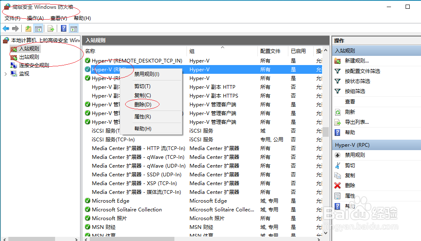Image resolution: width=421 pixels, height=241 pixels.
Task: Click the up-one-level folder toolbar icon
Action: [x=28, y=28]
